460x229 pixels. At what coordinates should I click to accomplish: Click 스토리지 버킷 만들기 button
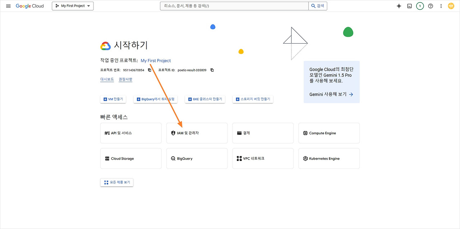[253, 99]
